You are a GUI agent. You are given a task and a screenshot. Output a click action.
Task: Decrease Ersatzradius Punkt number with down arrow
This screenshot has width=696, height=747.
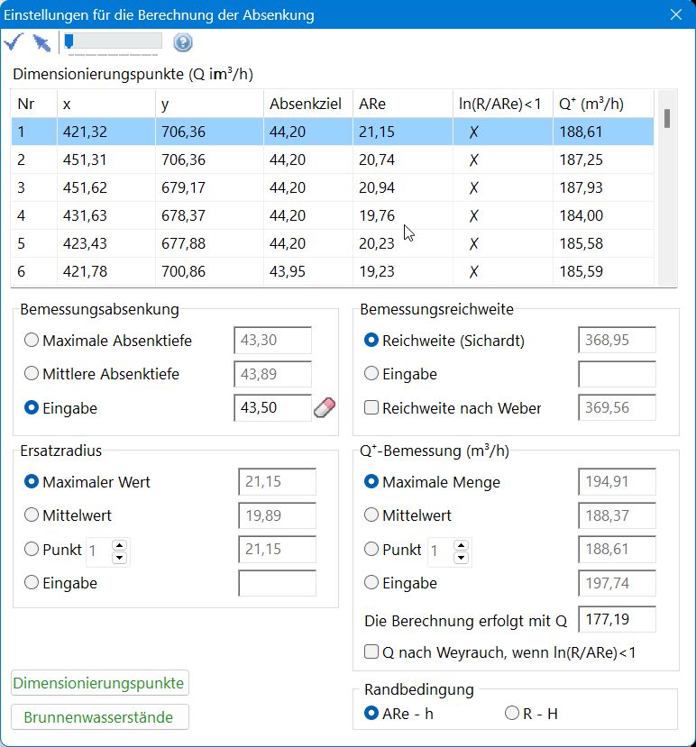coord(119,558)
